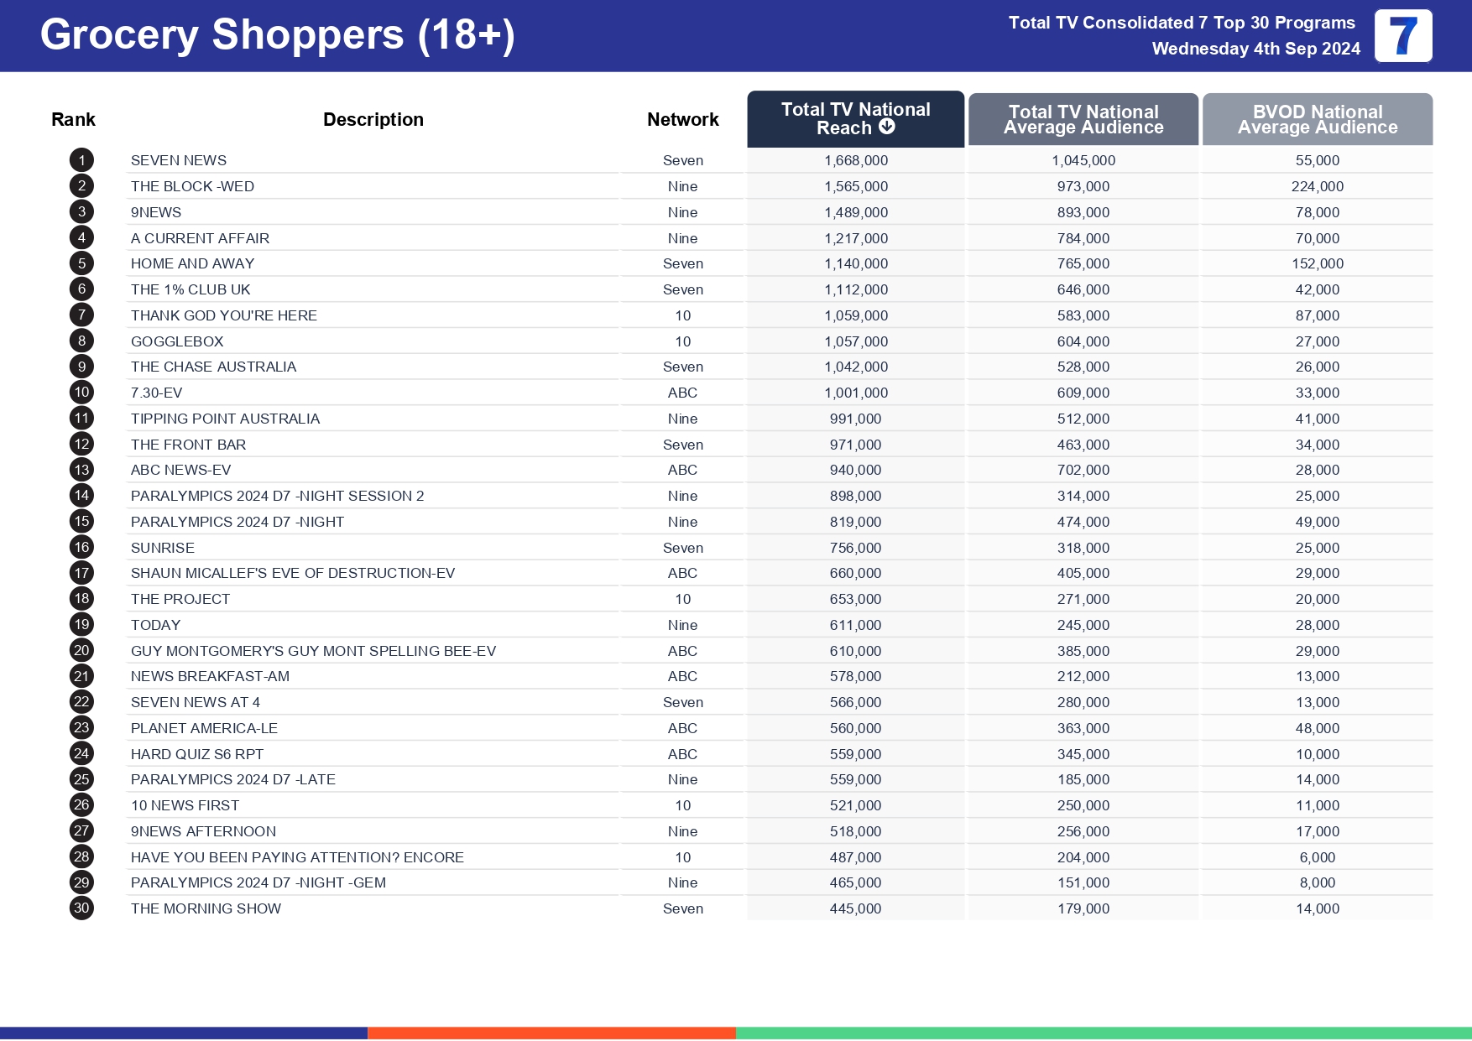1472x1041 pixels.
Task: Click the green segment of footer bar
Action: tap(1104, 1033)
